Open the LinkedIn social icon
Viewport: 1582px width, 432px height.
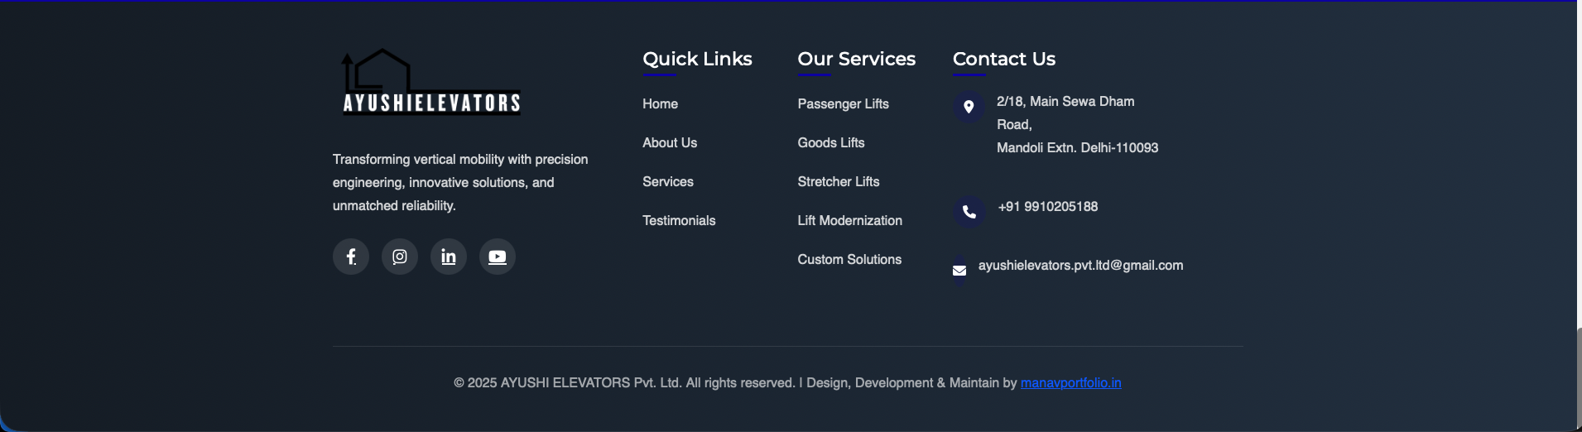click(449, 257)
